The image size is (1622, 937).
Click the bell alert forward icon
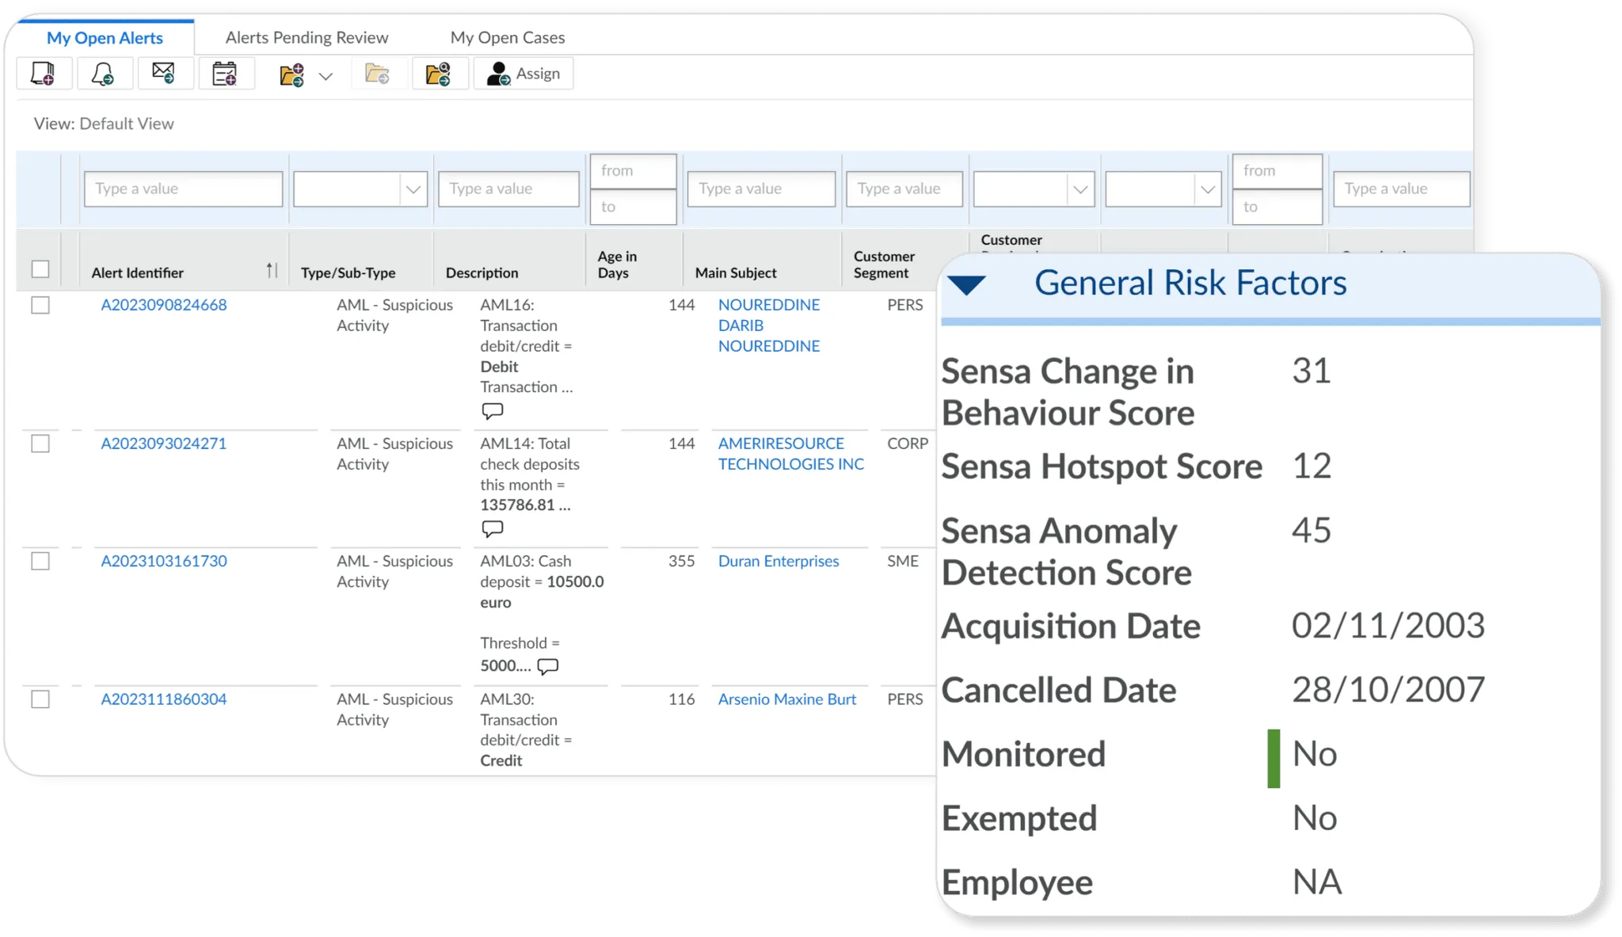pyautogui.click(x=104, y=74)
